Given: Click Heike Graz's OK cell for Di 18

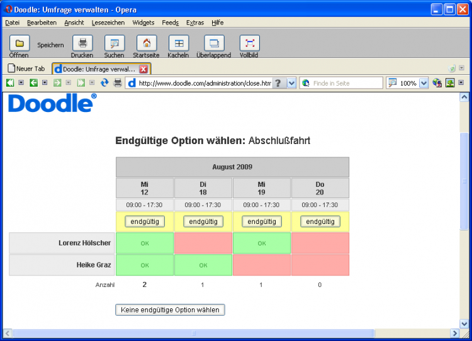Looking at the screenshot, I should pyautogui.click(x=203, y=265).
